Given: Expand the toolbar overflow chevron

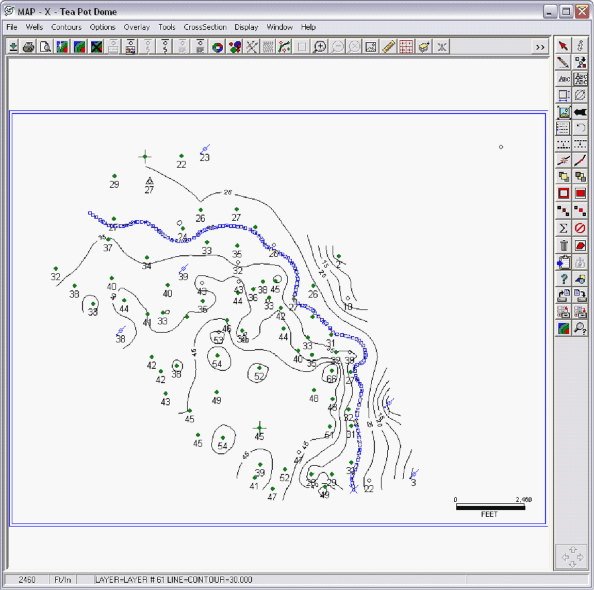Looking at the screenshot, I should point(540,47).
